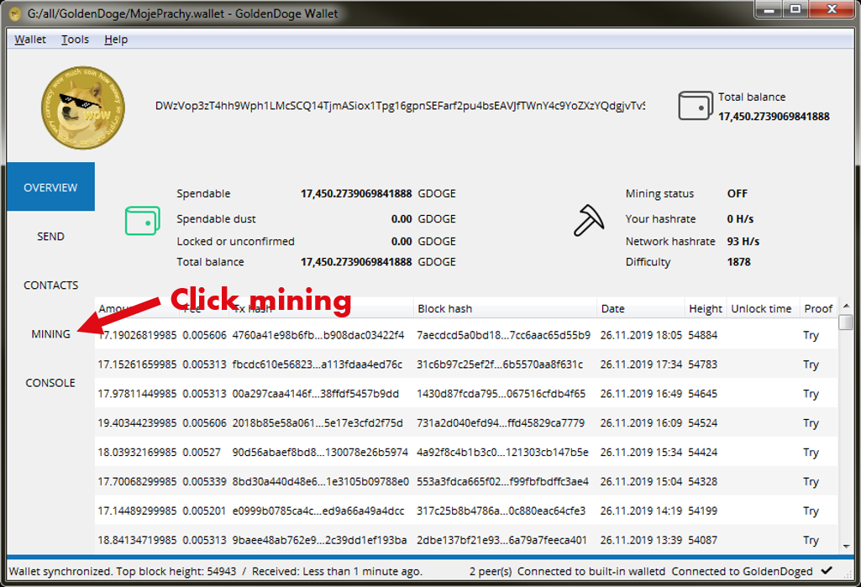Click Try for block height 54087
This screenshot has width=861, height=587.
(x=811, y=540)
